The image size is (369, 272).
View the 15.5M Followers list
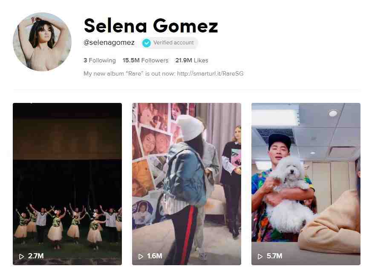pyautogui.click(x=145, y=60)
